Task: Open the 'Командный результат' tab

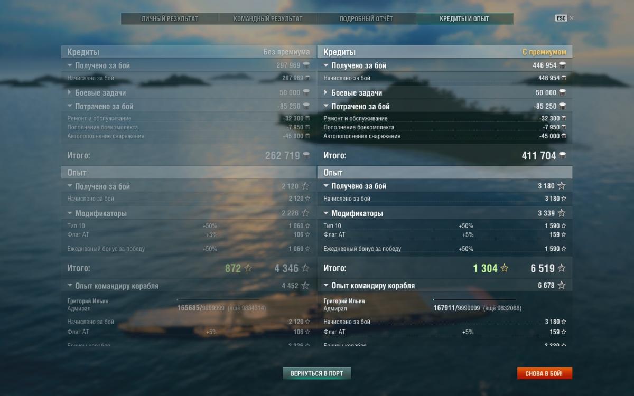Action: point(268,19)
